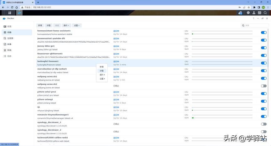
Task: Open the DSM main menu grid icon
Action: pyautogui.click(x=10, y=13)
